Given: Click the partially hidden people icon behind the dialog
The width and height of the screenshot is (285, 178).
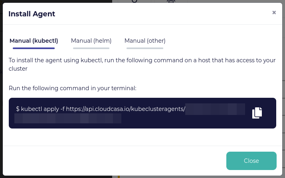Looking at the screenshot, I should click(x=171, y=1).
